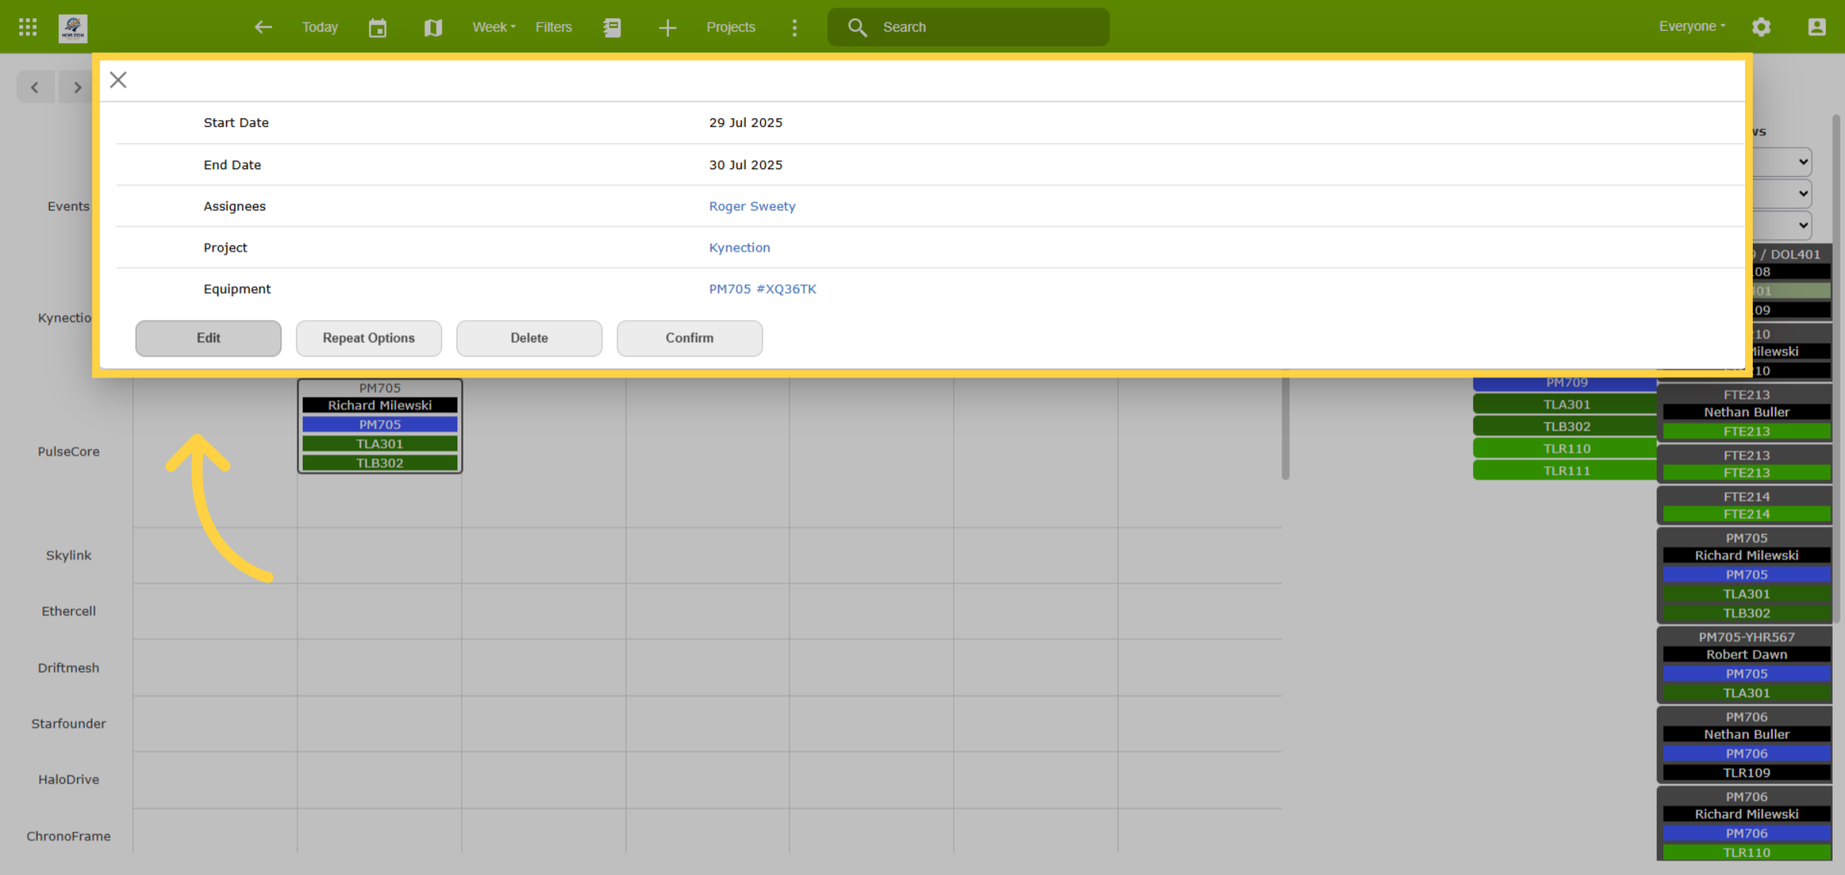The height and width of the screenshot is (875, 1845).
Task: Close the booking details dialog
Action: coord(118,80)
